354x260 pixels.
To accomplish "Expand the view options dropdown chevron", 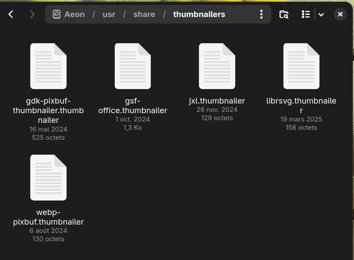I will [x=321, y=14].
